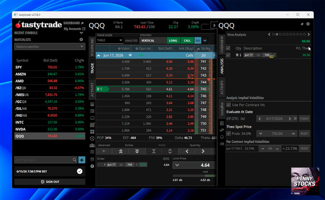Open the chart sidebar icon

(92, 125)
